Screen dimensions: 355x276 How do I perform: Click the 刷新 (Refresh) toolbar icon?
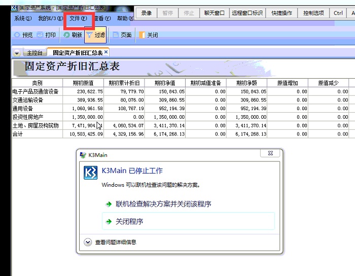click(x=66, y=35)
